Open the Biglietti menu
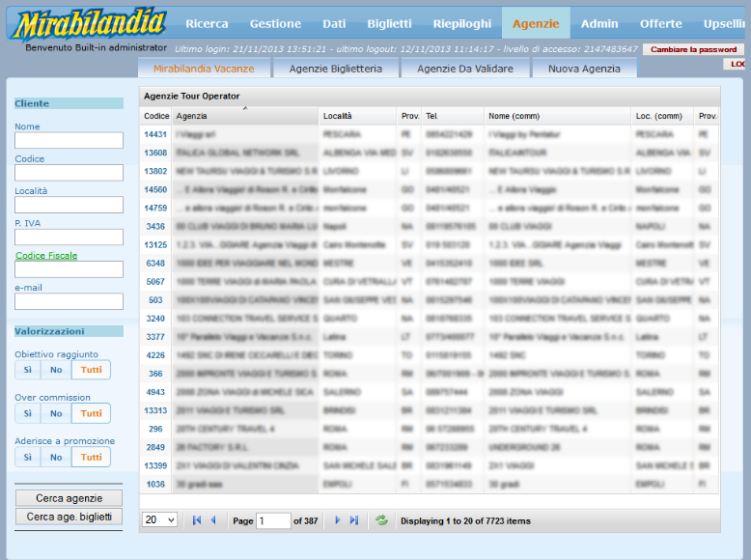The width and height of the screenshot is (751, 560). pyautogui.click(x=389, y=23)
